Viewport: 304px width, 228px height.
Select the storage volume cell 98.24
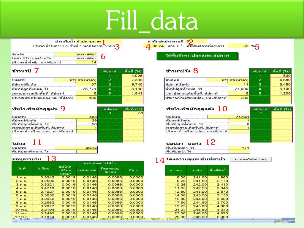click(154, 46)
